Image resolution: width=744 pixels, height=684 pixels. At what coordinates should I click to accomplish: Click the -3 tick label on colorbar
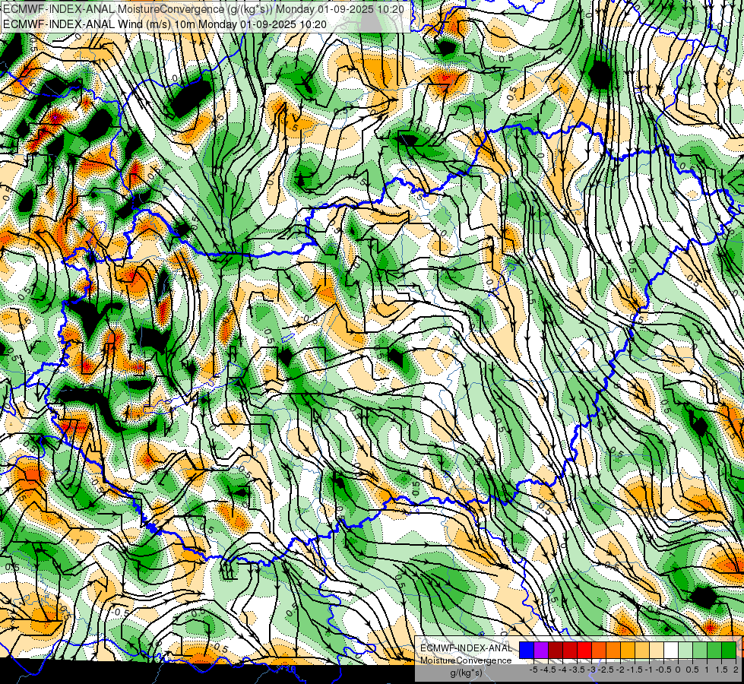coord(592,670)
